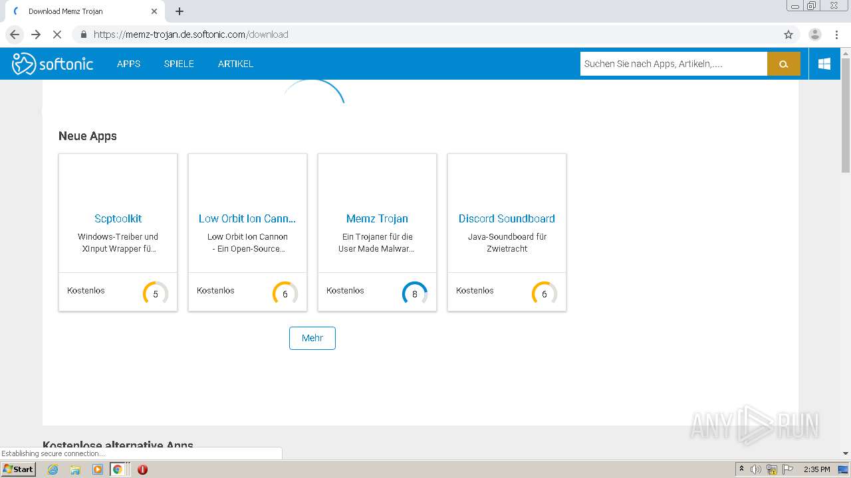This screenshot has width=851, height=478.
Task: Click Kostenlos label on Scptoolkit card
Action: pyautogui.click(x=86, y=290)
